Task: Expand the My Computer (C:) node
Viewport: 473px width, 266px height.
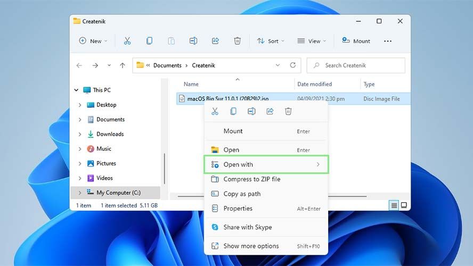Action: click(80, 193)
